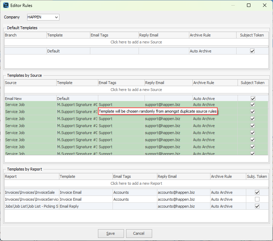Click Source column header in Templates by Source

(30, 83)
